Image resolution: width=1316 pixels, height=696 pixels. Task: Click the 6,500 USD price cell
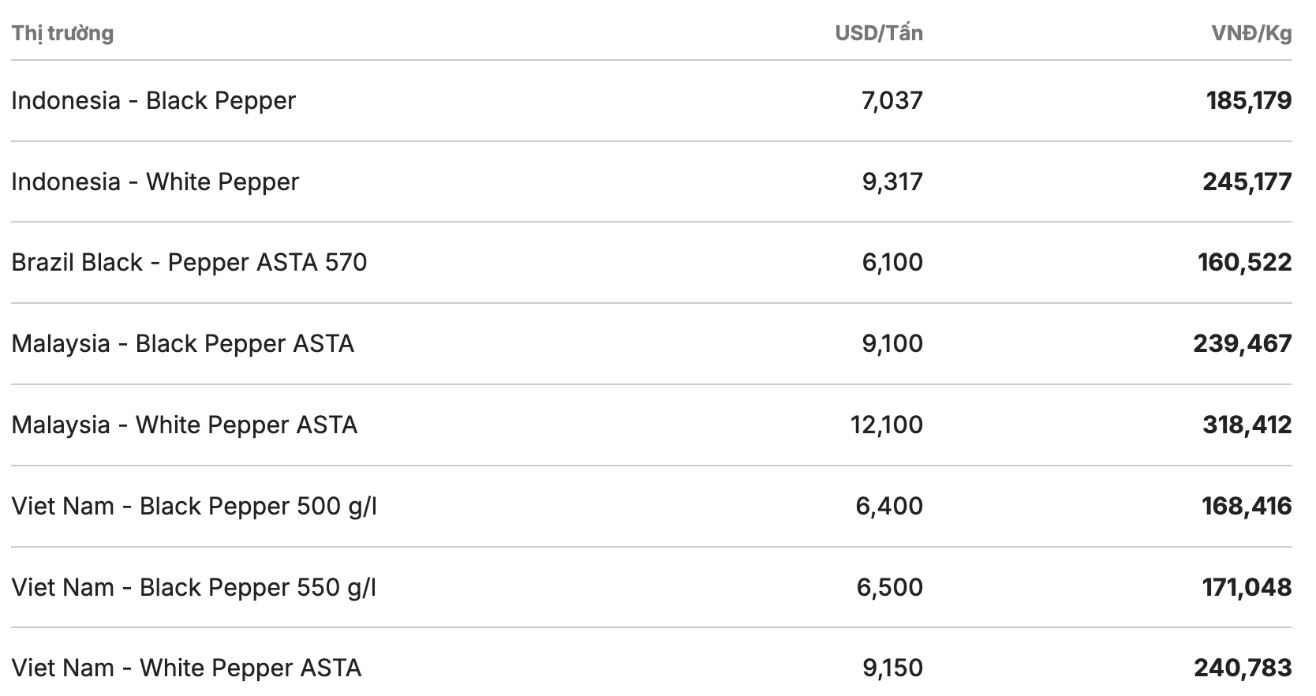pos(889,588)
